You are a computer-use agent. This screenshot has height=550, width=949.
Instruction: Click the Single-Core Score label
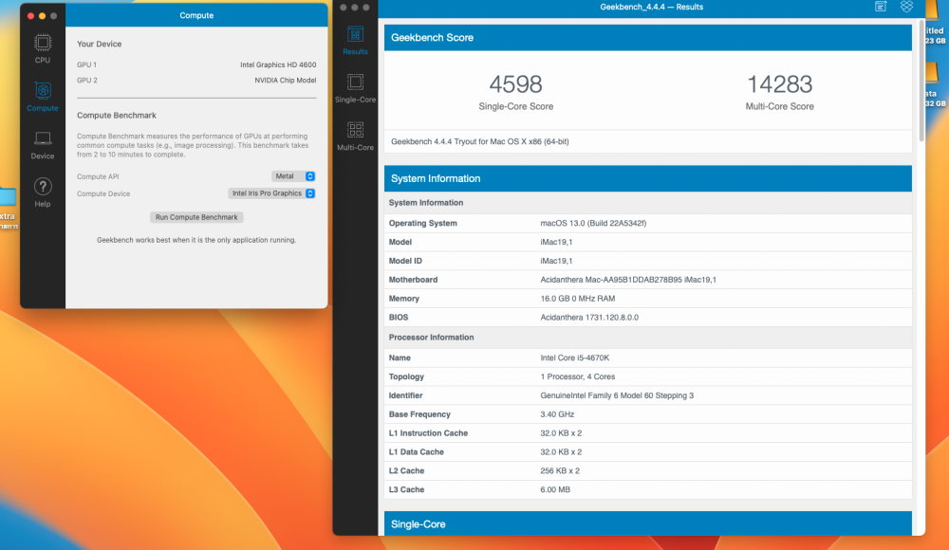pos(515,106)
